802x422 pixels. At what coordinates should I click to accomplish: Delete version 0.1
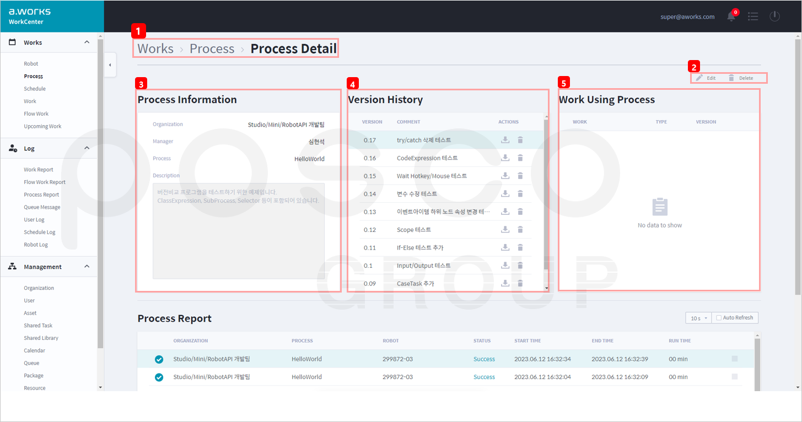click(520, 266)
